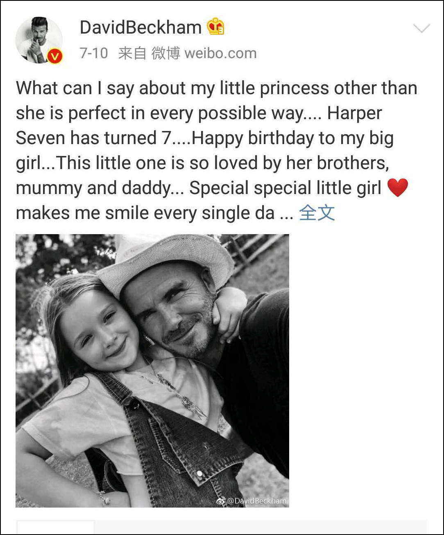Click the words "Harper Seven" in the post
This screenshot has width=444, height=535.
click(354, 113)
